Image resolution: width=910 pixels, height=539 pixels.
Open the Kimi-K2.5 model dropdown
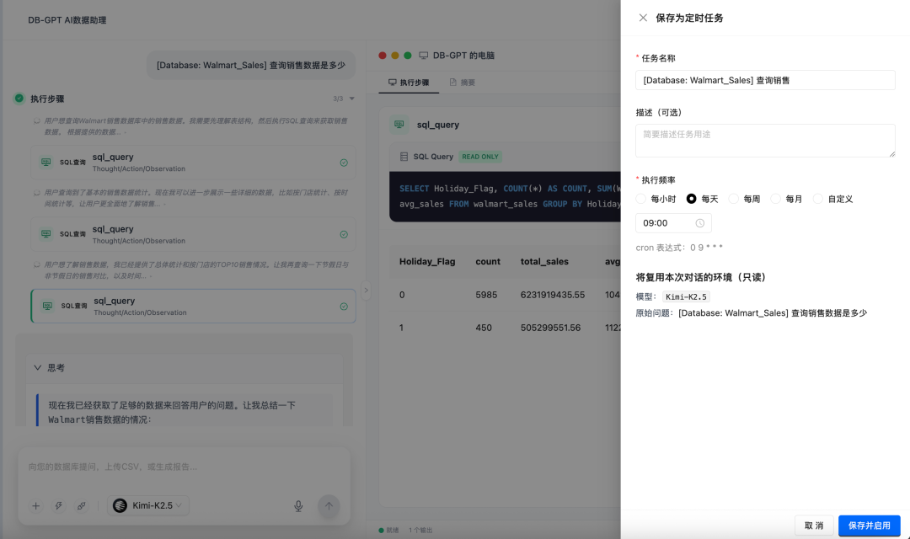tap(148, 505)
